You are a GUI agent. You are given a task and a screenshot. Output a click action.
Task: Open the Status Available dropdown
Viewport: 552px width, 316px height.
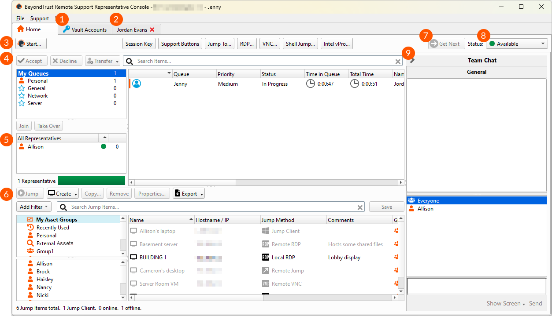[517, 44]
